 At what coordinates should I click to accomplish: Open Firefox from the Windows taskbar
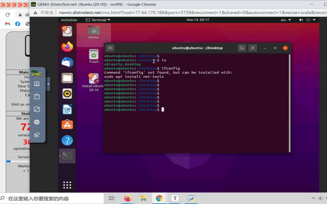pyautogui.click(x=128, y=198)
